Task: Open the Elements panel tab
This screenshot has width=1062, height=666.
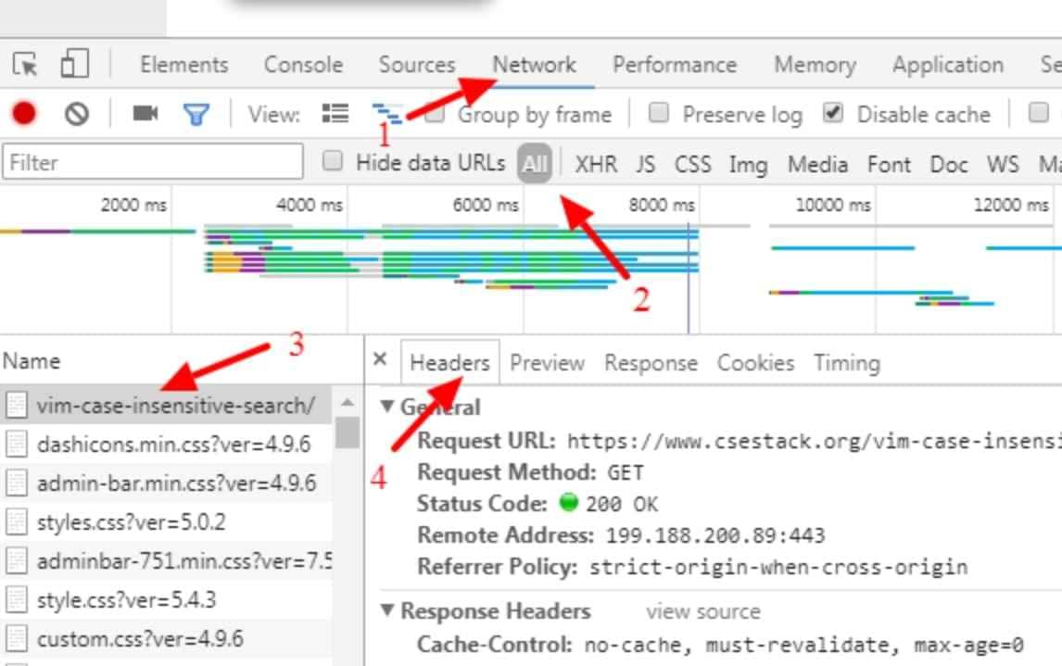Action: click(x=184, y=65)
